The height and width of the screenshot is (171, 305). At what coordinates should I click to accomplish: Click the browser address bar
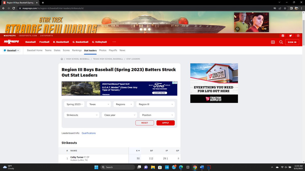tap(145, 8)
